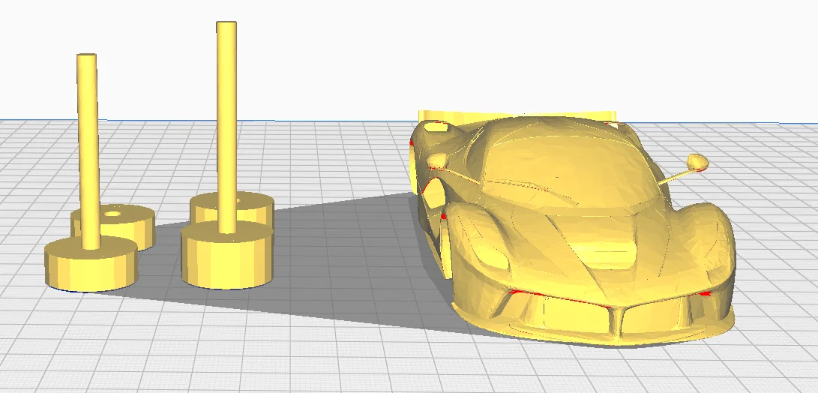818x393 pixels.
Task: Select the yellow sports car model
Action: point(574,229)
